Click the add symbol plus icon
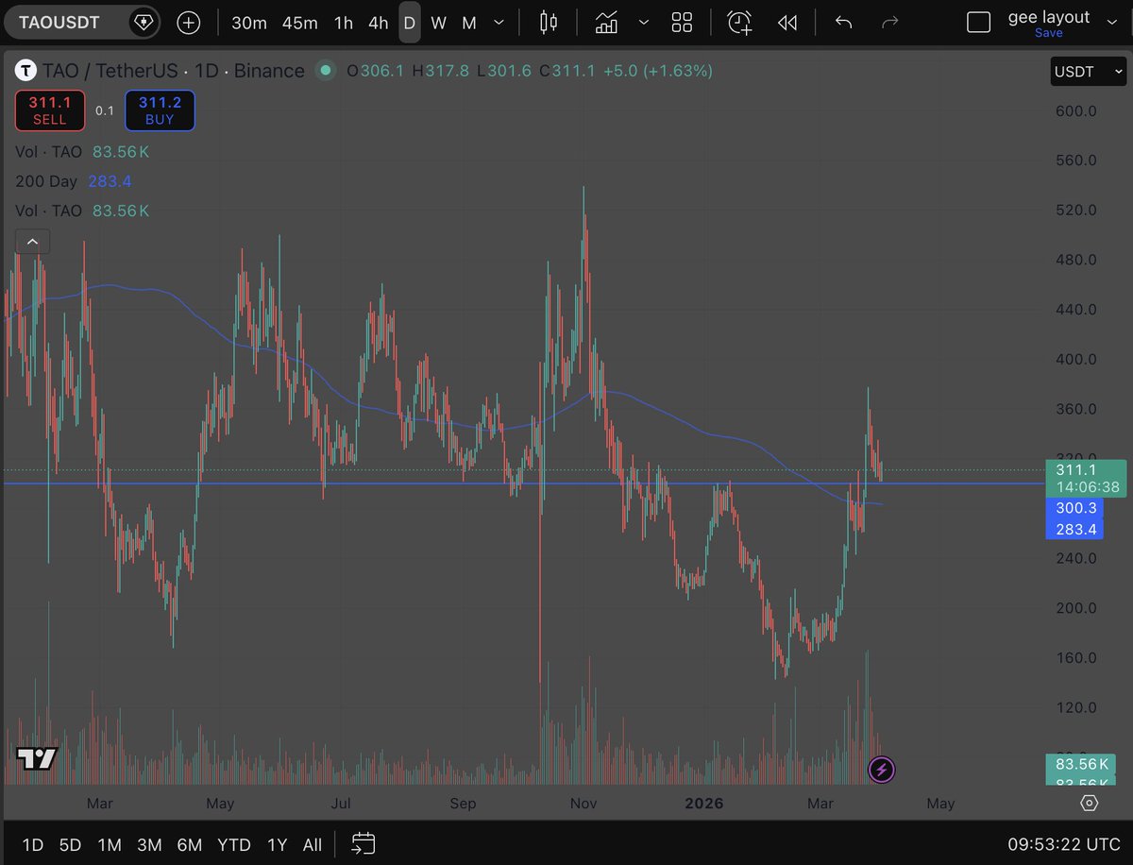The height and width of the screenshot is (865, 1133). coord(189,23)
